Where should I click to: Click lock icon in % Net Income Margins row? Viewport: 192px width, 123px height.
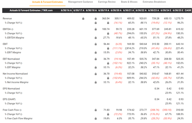click(95, 82)
